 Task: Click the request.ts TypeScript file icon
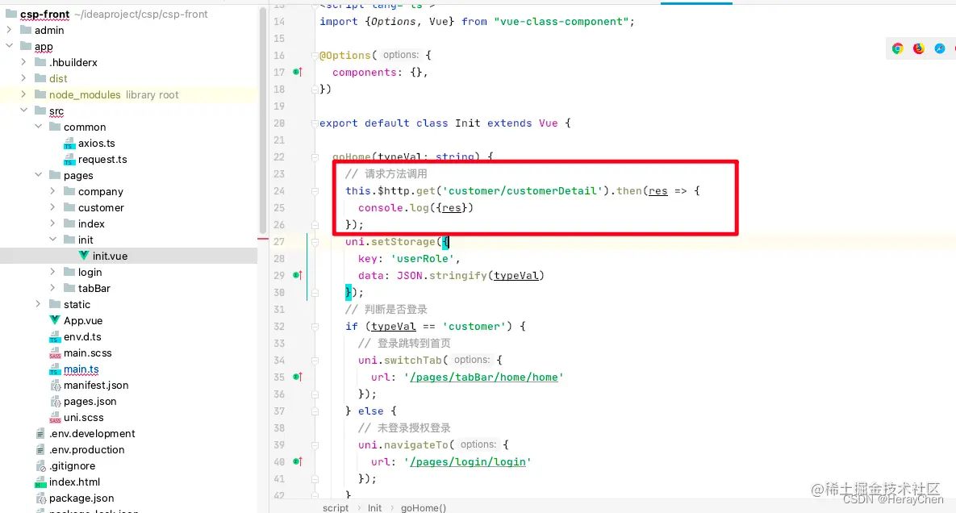69,160
